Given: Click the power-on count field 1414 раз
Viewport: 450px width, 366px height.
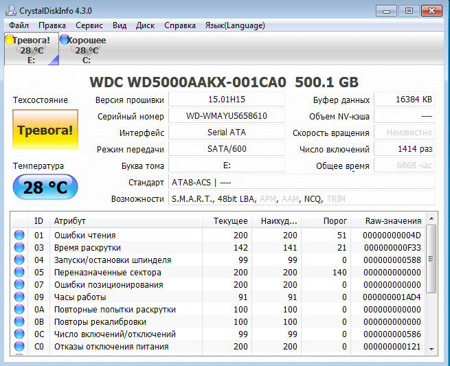Looking at the screenshot, I should 405,148.
